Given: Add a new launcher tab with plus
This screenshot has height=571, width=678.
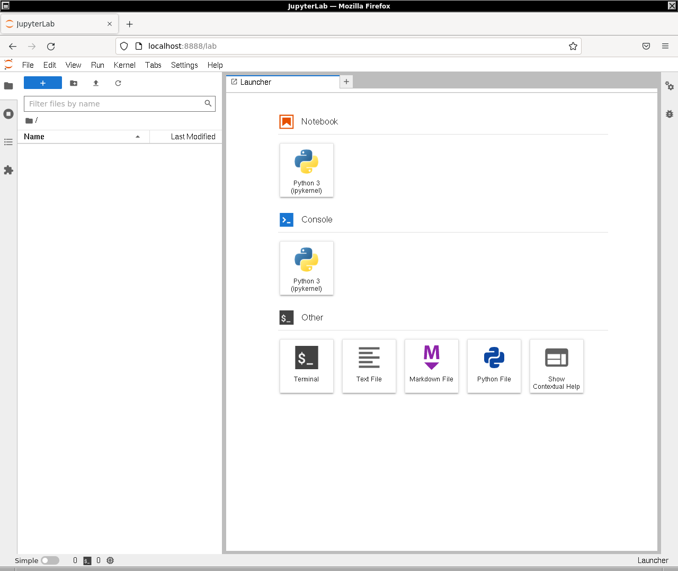Looking at the screenshot, I should [x=346, y=82].
